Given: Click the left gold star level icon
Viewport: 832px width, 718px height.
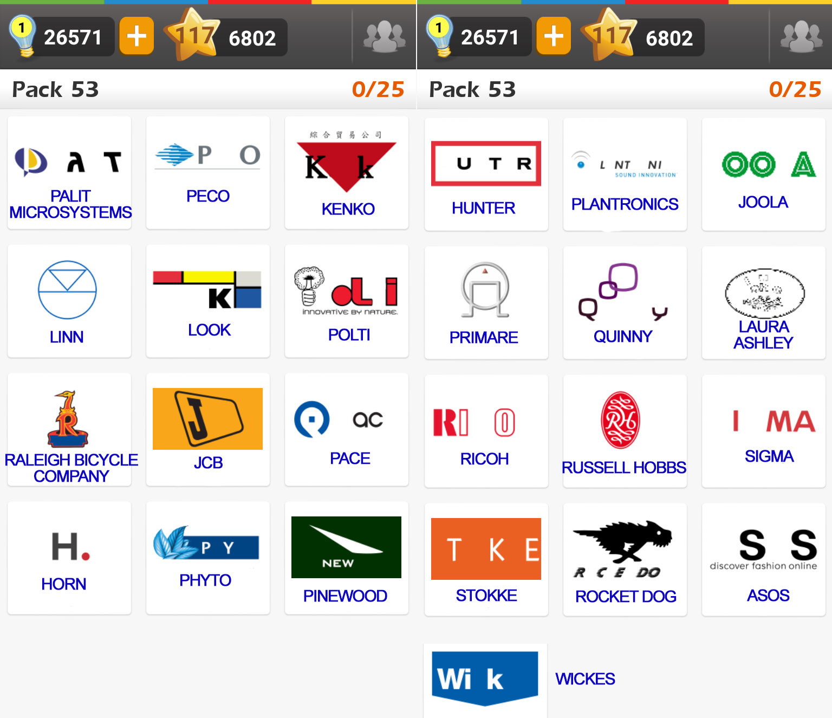Looking at the screenshot, I should point(193,35).
